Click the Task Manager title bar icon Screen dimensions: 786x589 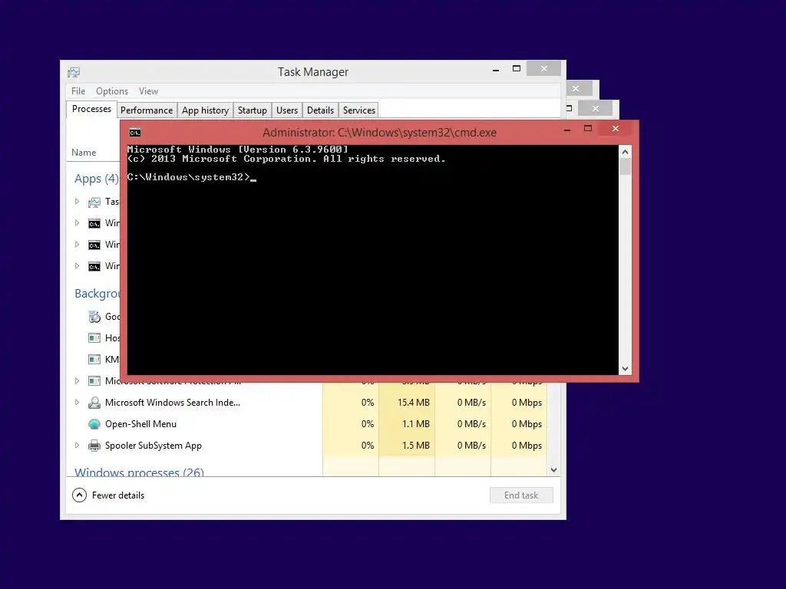coord(74,72)
